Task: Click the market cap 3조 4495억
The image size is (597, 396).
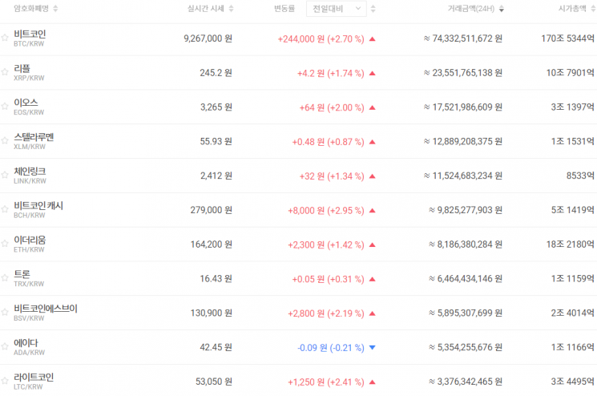Action: 573,381
